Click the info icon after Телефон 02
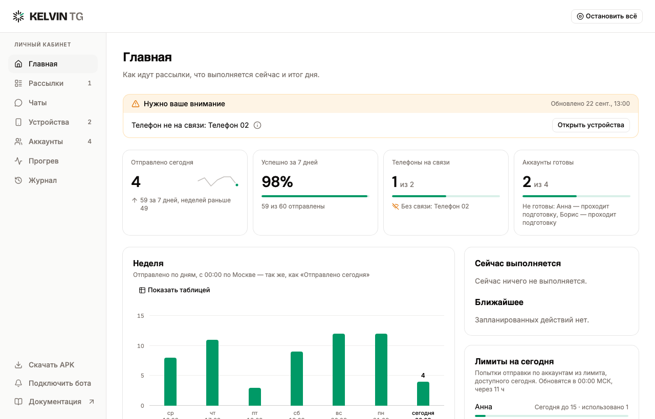Viewport: 655px width, 419px height. point(257,125)
